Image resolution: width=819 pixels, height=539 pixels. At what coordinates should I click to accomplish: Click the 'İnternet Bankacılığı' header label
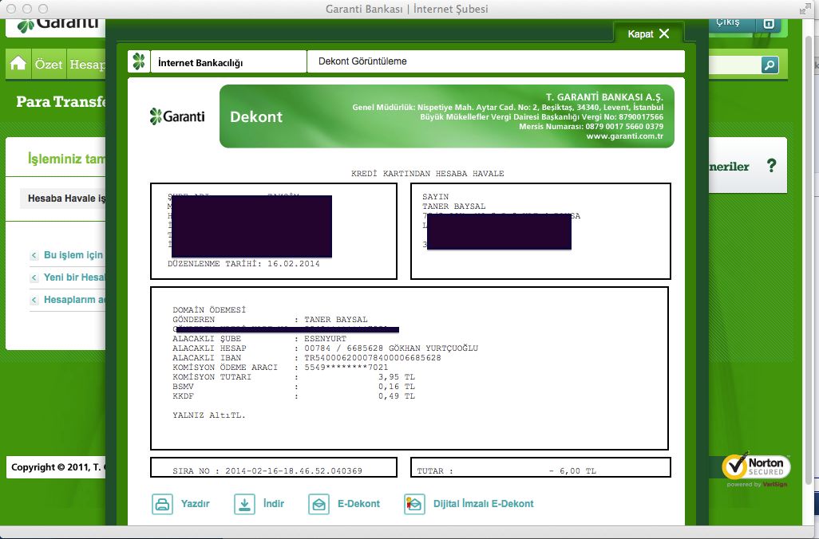click(x=200, y=63)
